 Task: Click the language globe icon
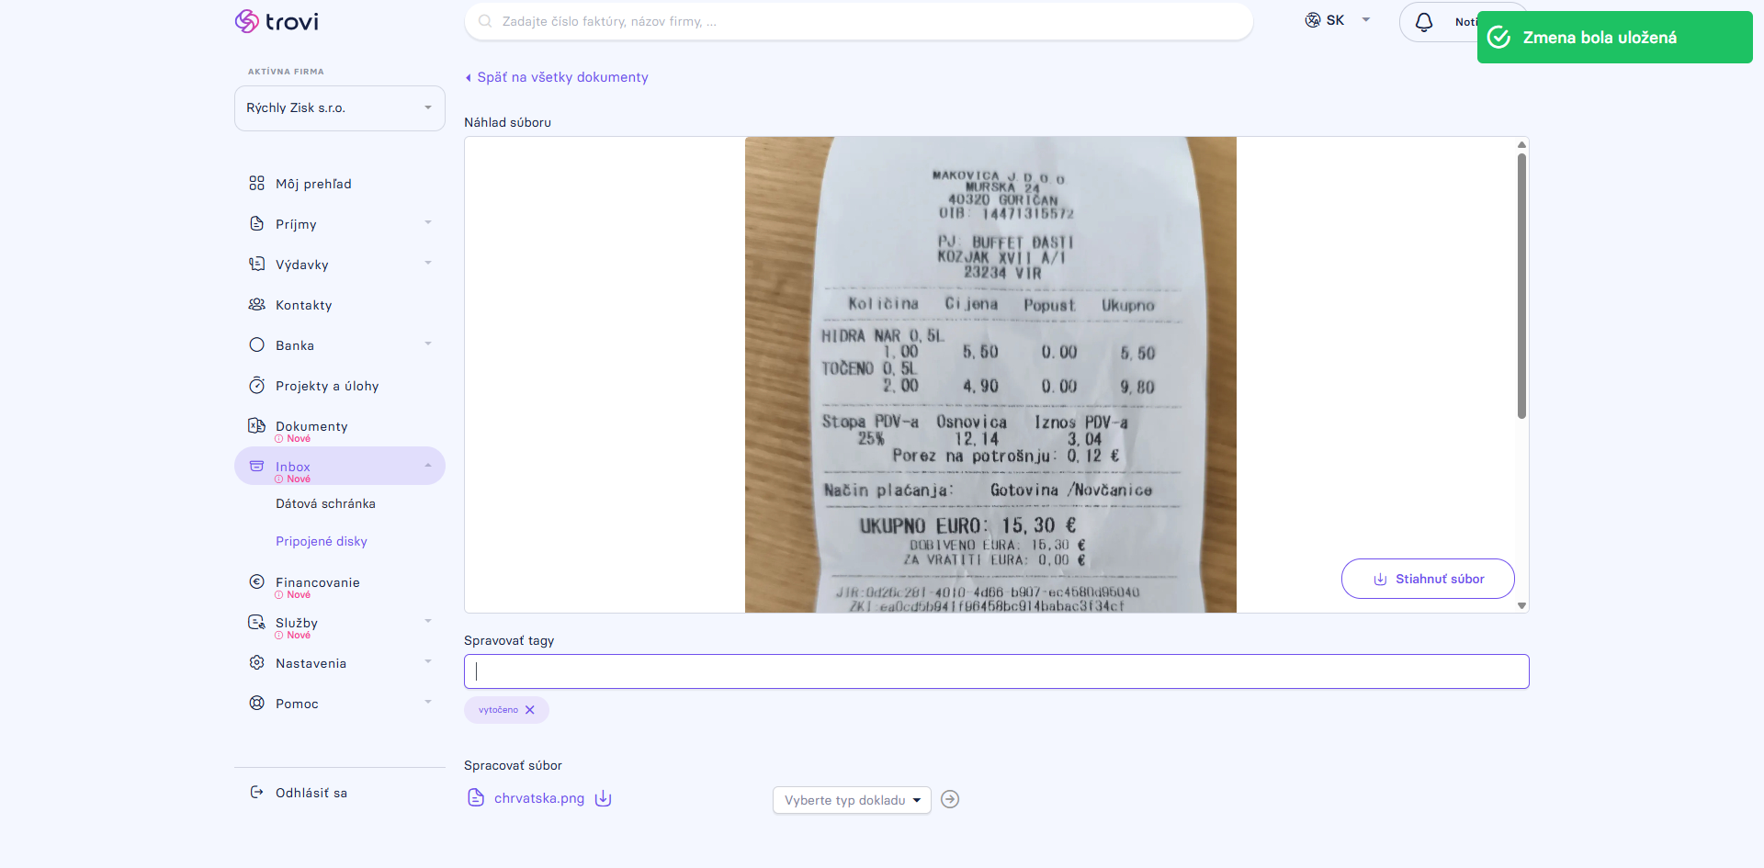1313,20
